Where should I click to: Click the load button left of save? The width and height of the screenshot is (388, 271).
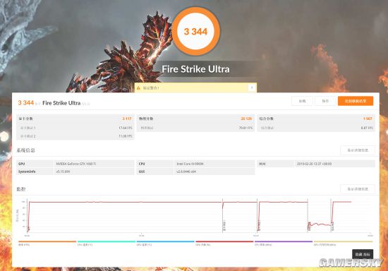pos(302,101)
